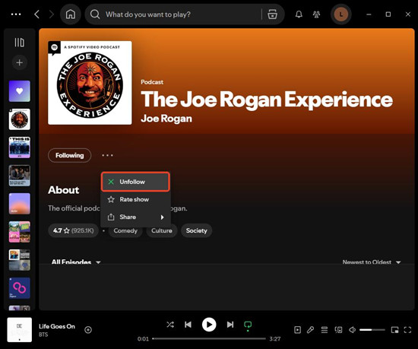
Task: Add Life Goes On to Liked Songs
Action: 88,330
